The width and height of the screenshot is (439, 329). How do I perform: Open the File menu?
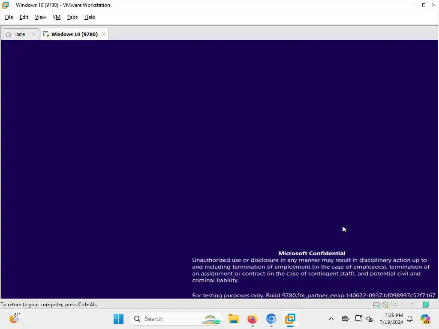click(9, 17)
